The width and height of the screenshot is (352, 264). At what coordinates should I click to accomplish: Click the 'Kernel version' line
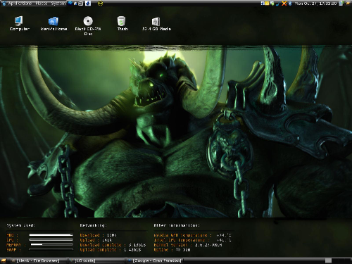pyautogui.click(x=188, y=245)
